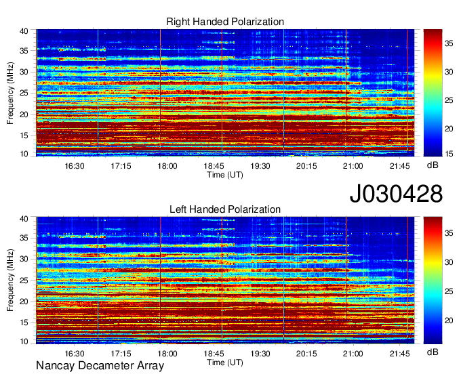
Task: Click the '20' frequency tick on Left Handed plot
Action: click(24, 302)
